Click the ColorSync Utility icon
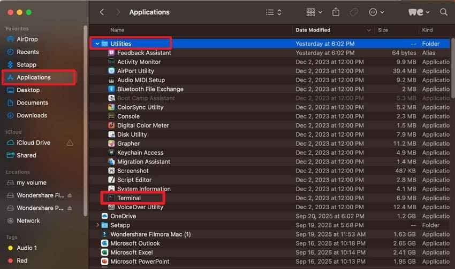The height and width of the screenshot is (269, 455). (x=111, y=107)
